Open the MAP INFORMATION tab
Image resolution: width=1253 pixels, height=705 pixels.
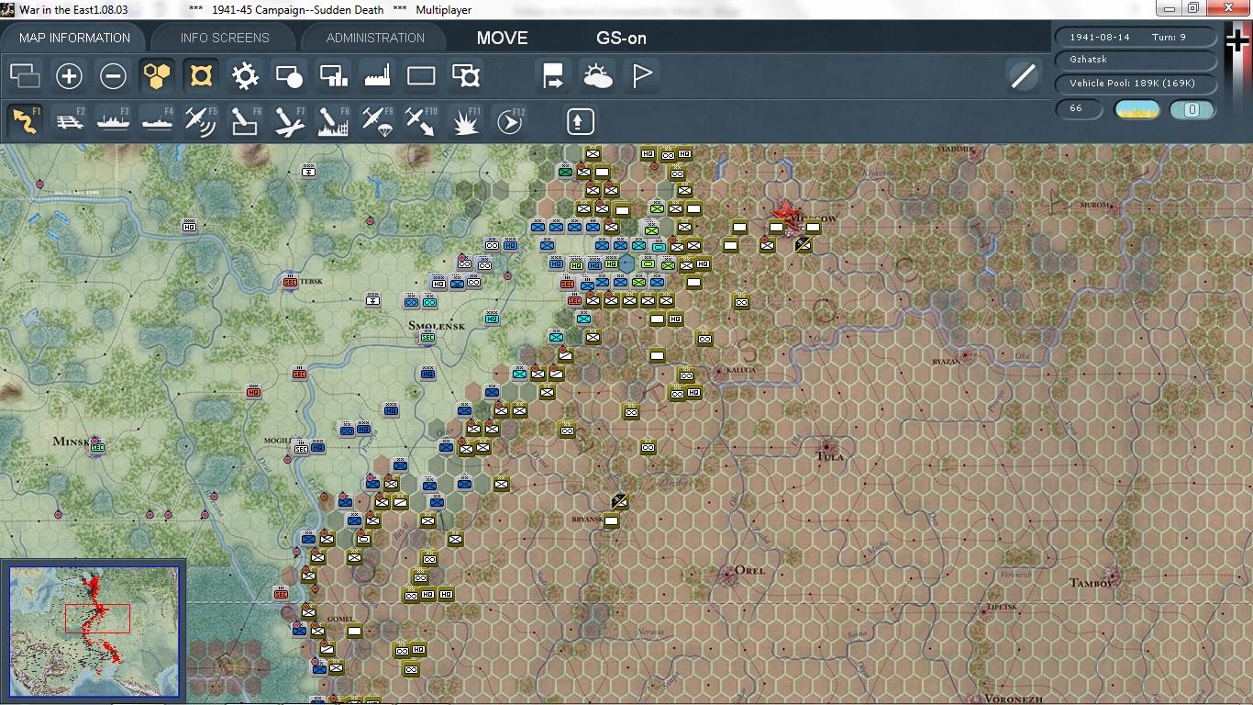74,38
